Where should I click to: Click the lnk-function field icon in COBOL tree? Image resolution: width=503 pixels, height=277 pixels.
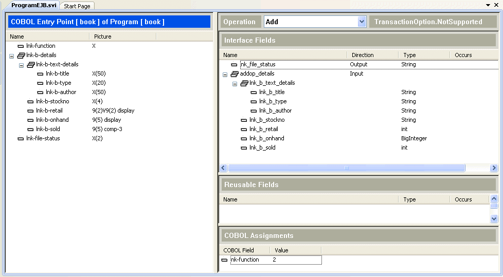pos(21,46)
